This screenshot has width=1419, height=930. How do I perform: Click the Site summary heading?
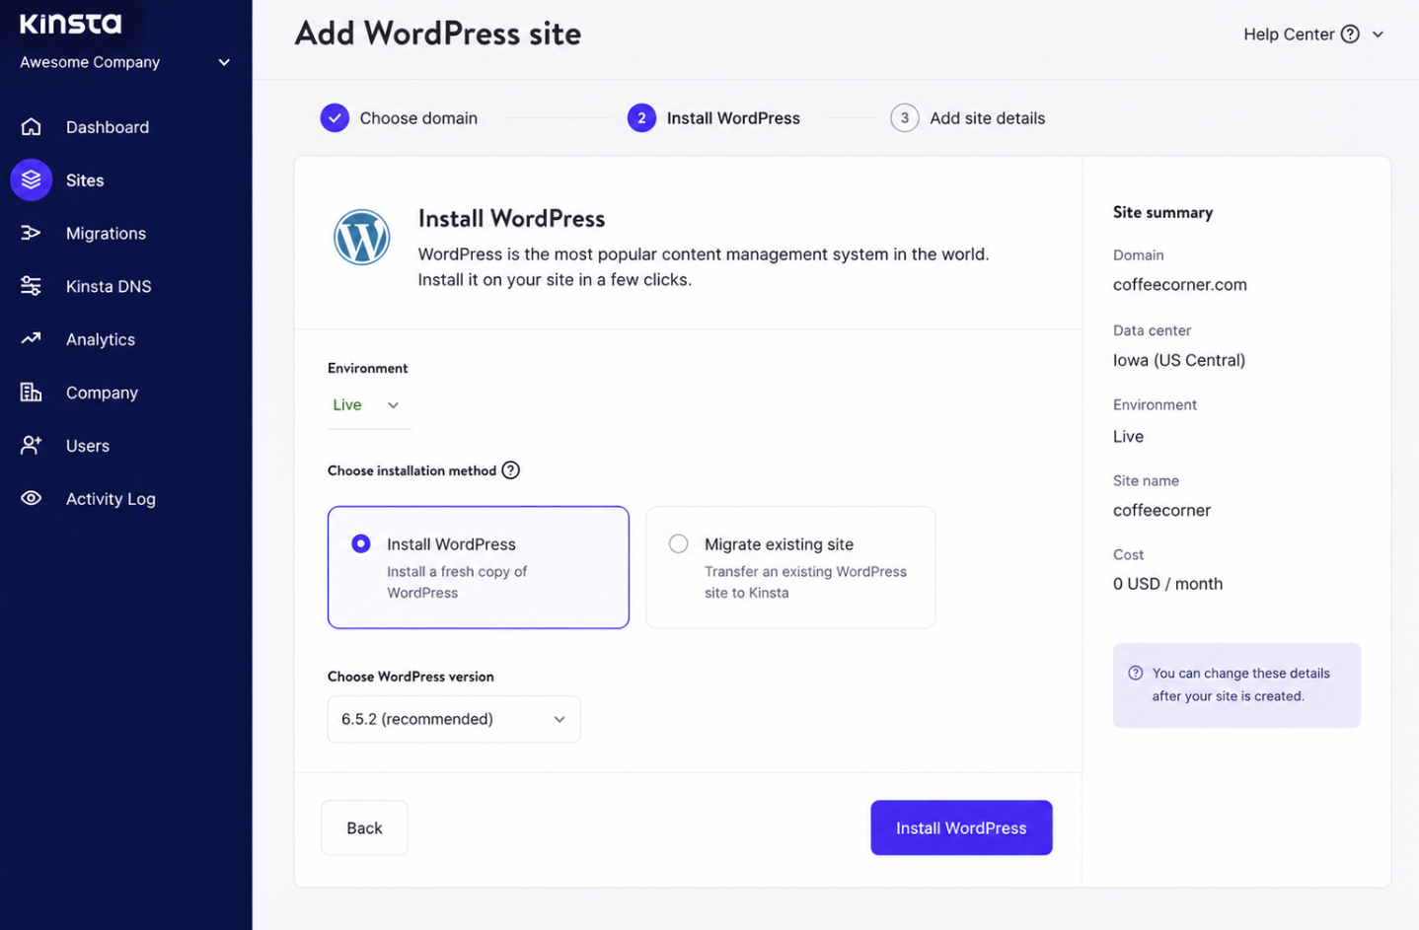[1162, 212]
